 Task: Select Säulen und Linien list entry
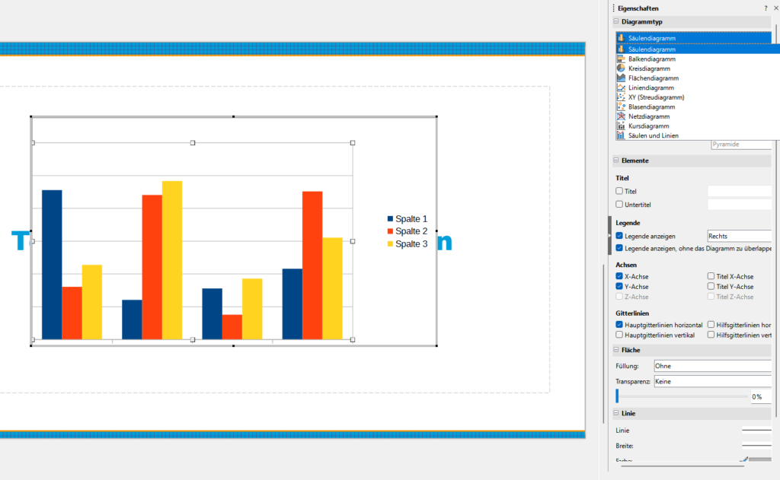[x=653, y=135]
